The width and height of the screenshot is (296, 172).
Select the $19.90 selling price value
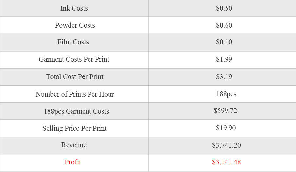click(226, 128)
